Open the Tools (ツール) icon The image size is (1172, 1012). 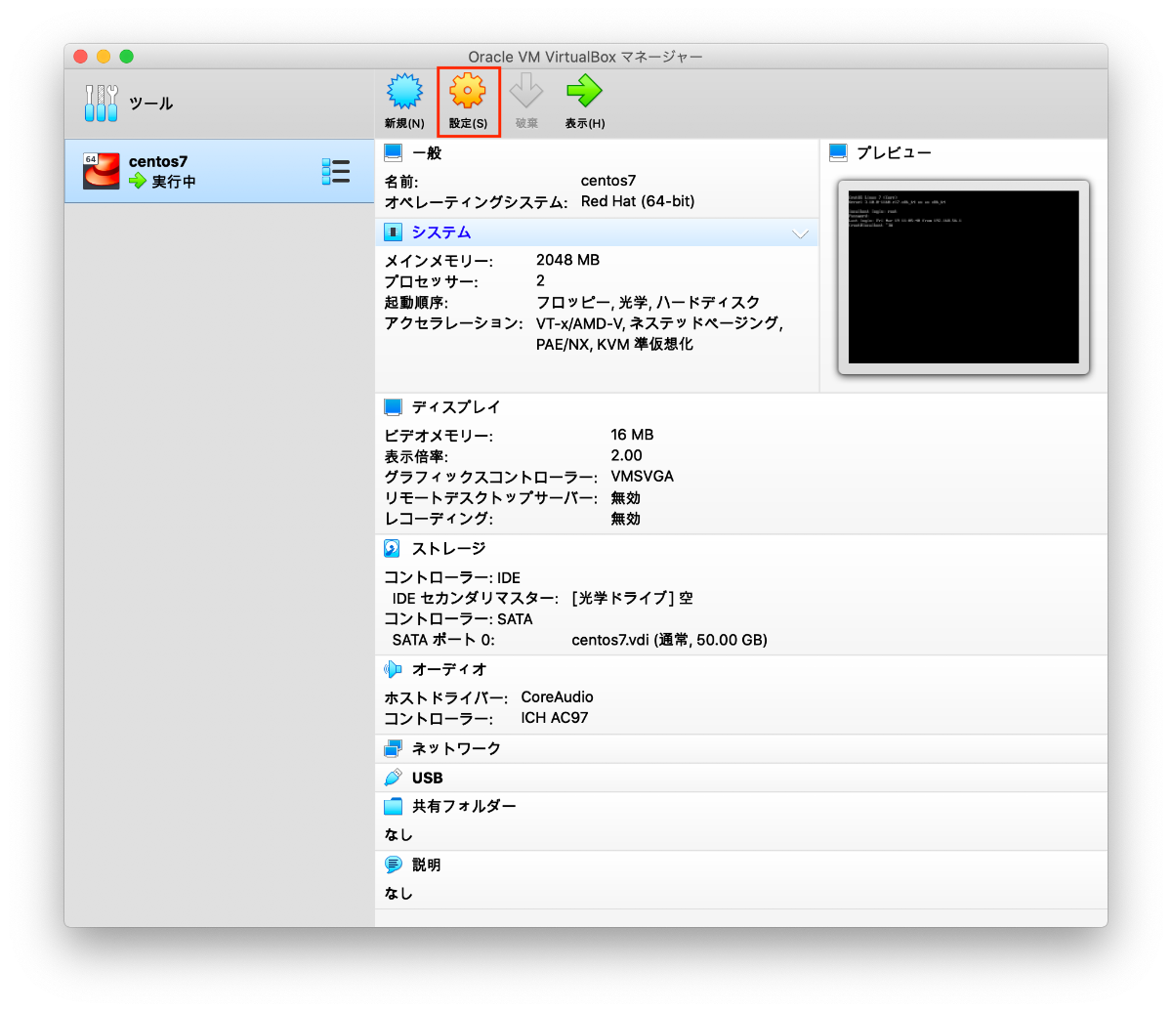[x=102, y=104]
